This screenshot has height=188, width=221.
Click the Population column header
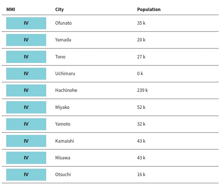click(149, 9)
